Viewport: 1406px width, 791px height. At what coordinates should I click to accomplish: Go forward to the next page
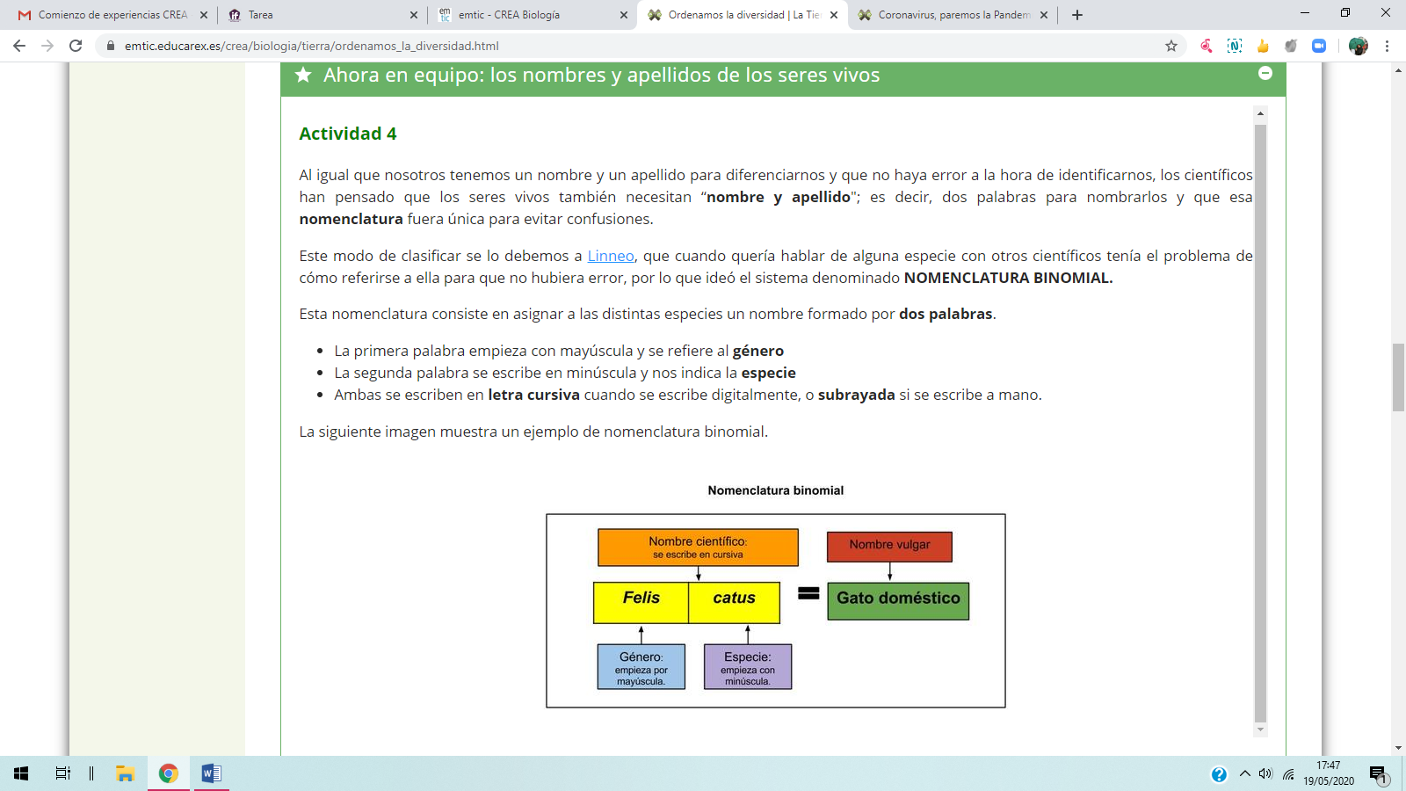(47, 46)
